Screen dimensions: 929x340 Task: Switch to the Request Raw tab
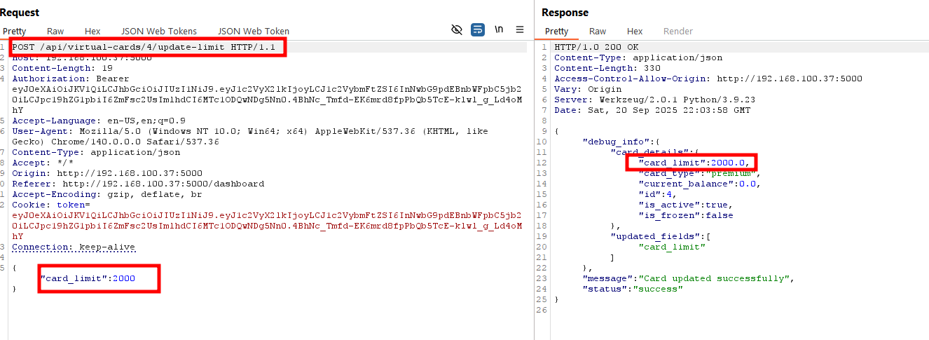[x=55, y=31]
